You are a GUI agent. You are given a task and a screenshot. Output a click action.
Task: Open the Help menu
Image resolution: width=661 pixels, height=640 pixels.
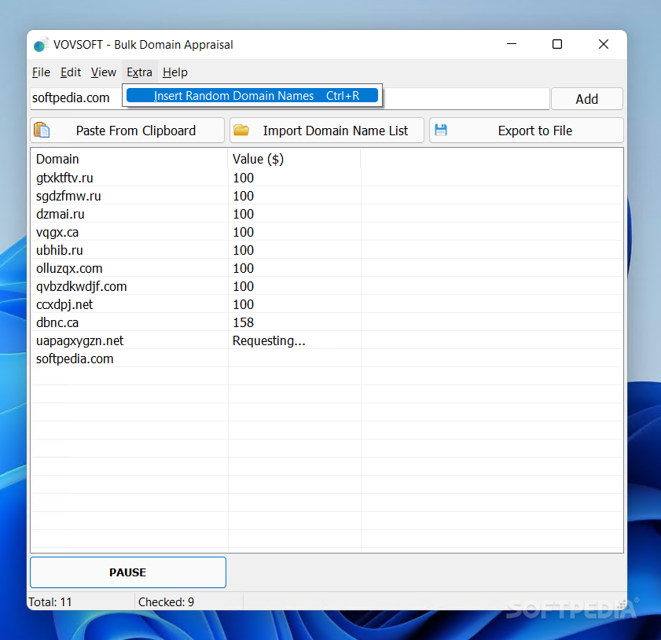[x=175, y=72]
